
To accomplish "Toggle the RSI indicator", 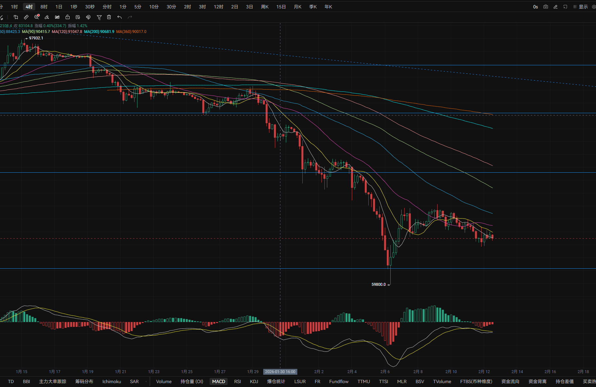I will coord(237,382).
